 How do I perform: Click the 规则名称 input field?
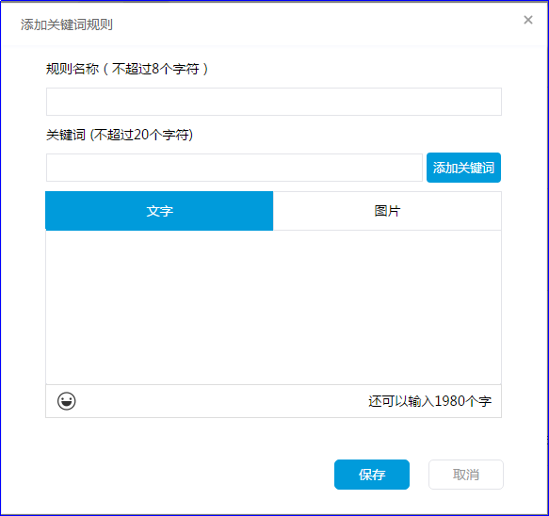pyautogui.click(x=274, y=102)
